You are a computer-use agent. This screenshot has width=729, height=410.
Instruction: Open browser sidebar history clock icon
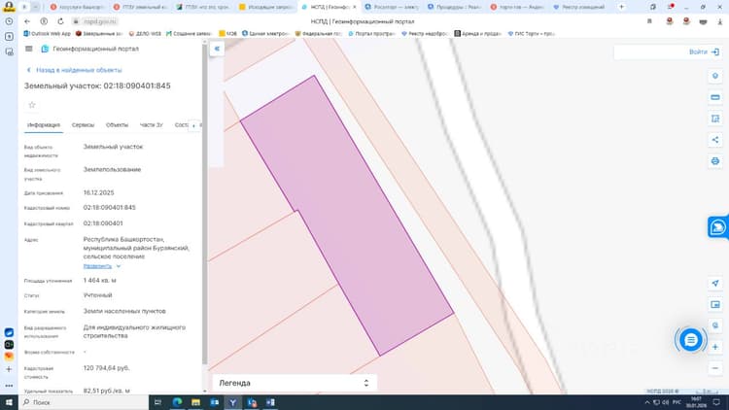9,21
